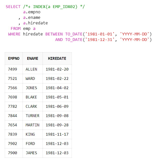
Task: Click a.empno in the select list
Action: (x=32, y=12)
